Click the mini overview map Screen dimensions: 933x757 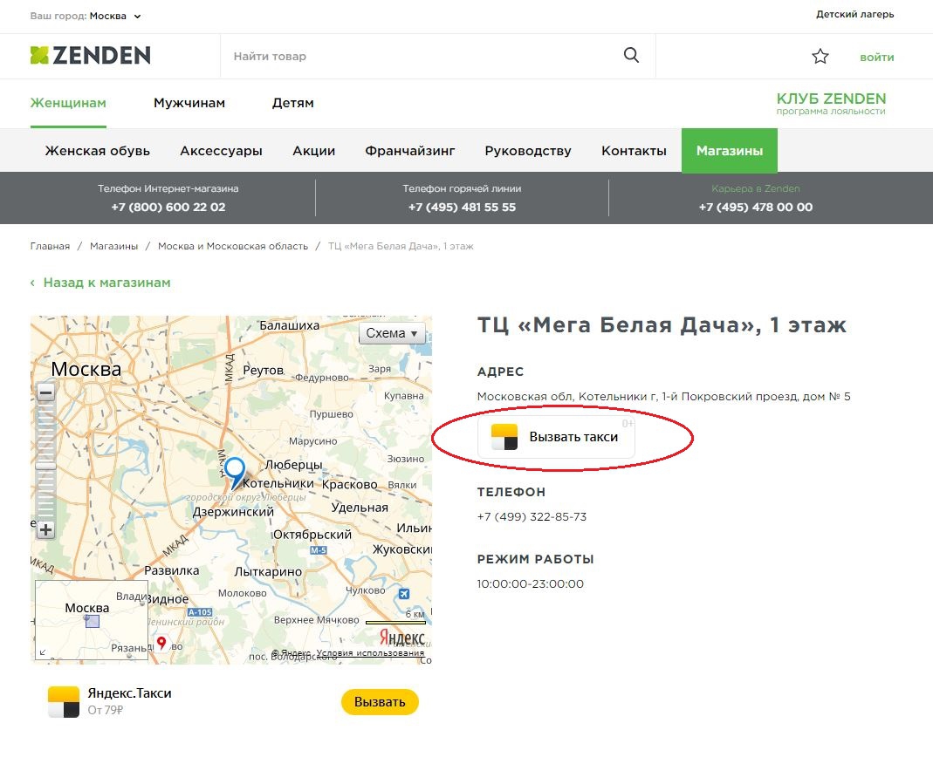click(x=91, y=619)
